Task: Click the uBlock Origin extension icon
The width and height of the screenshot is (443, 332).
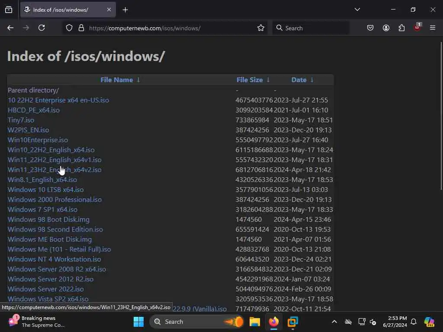Action: (x=417, y=27)
